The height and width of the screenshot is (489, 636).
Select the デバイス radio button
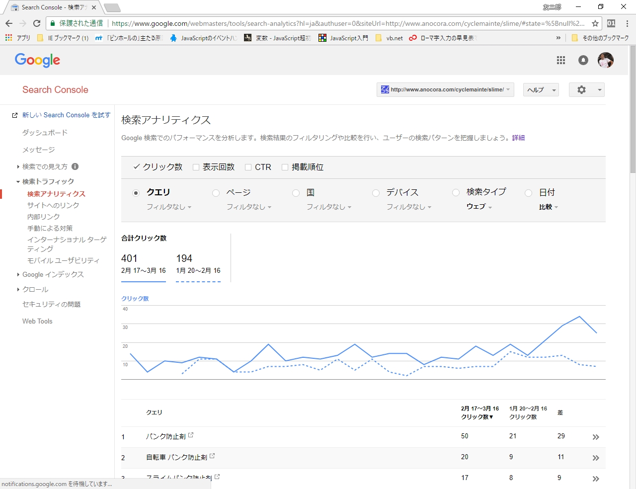(x=376, y=193)
